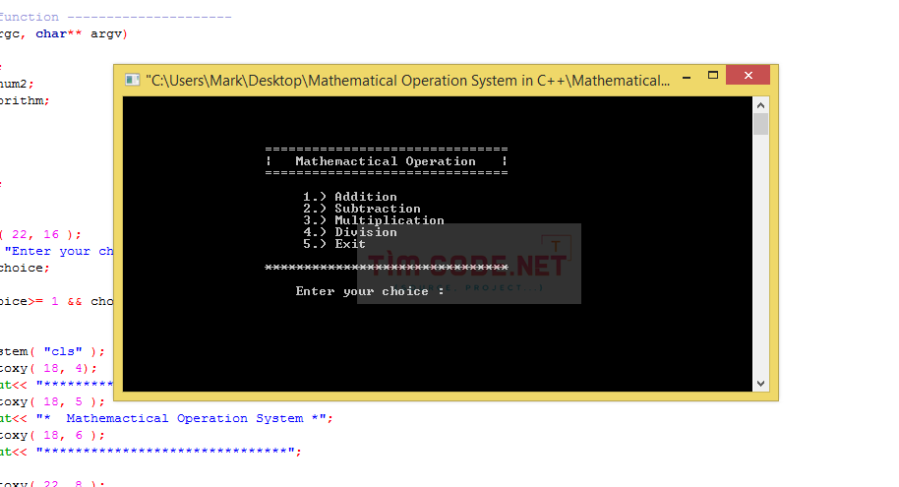Click the "cls" string in code editor
Viewport: 899px width, 487px height.
(63, 351)
